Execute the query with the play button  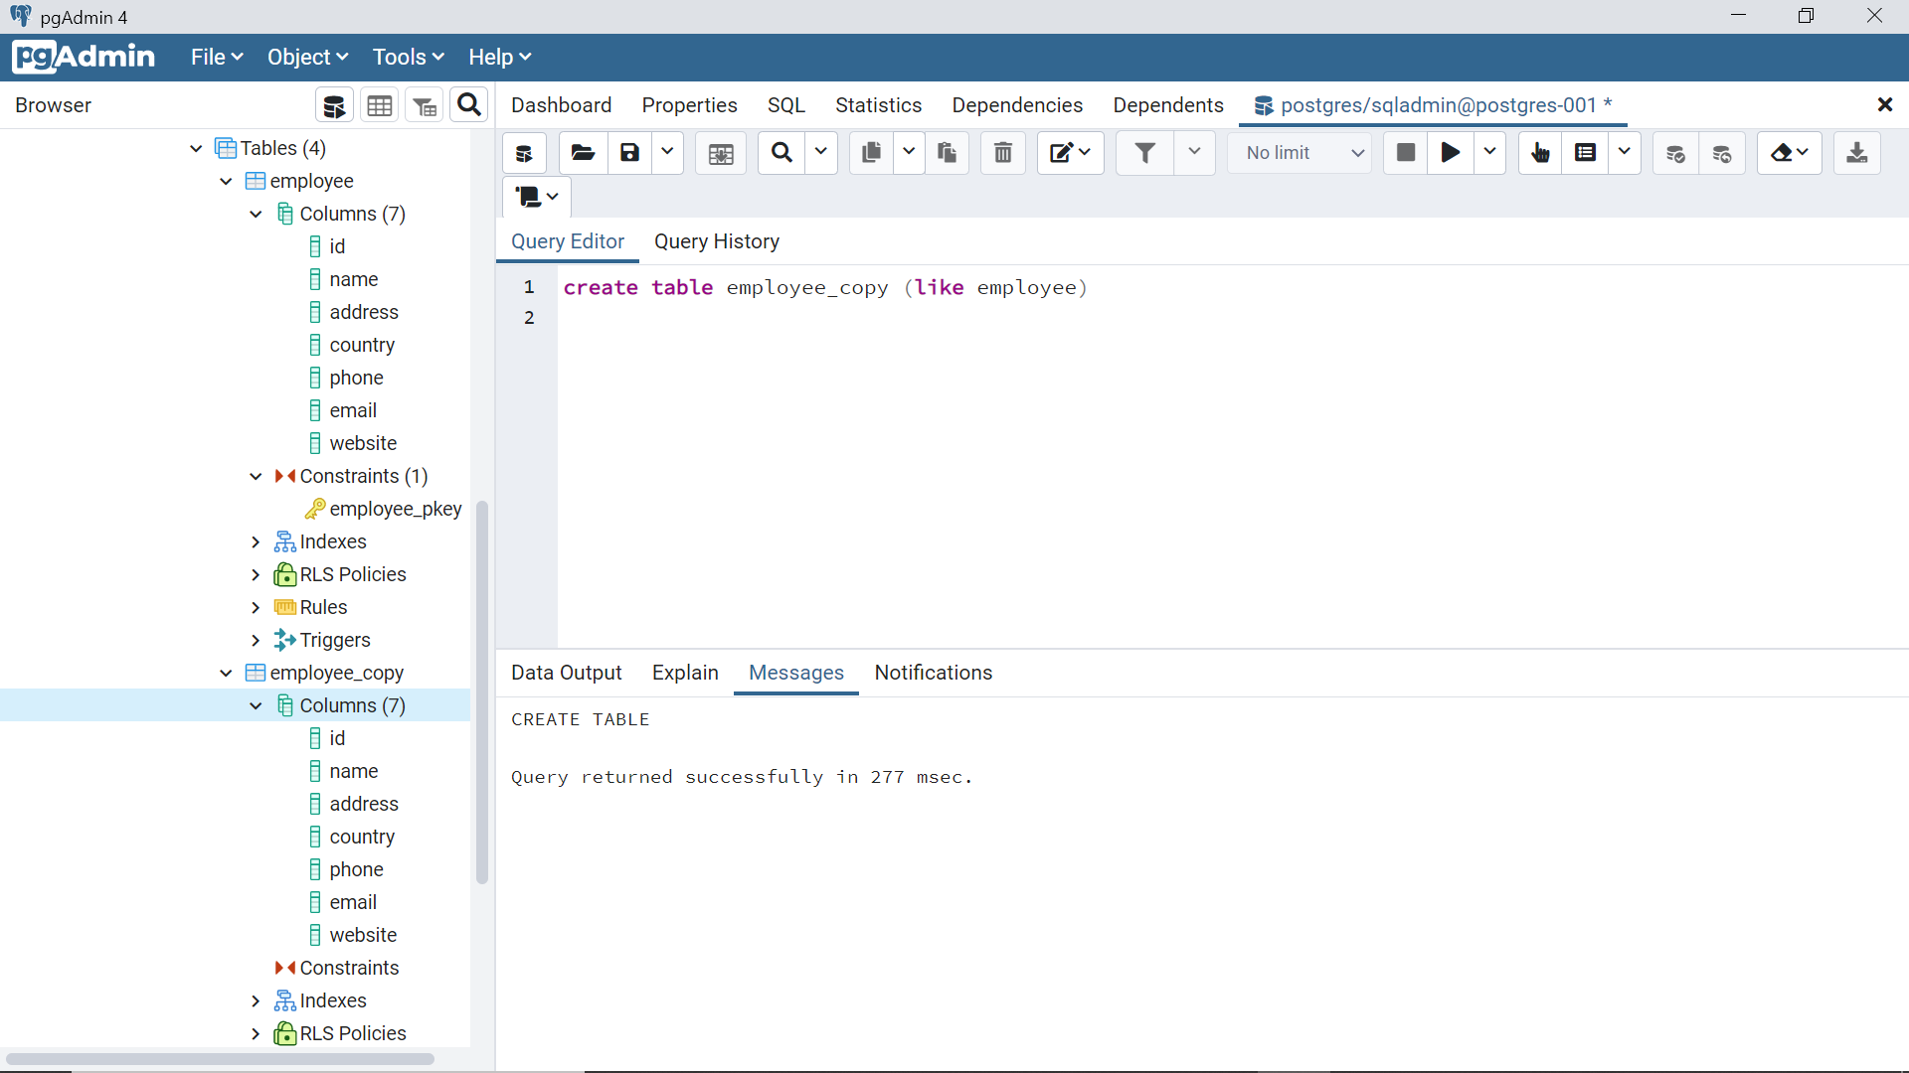pyautogui.click(x=1450, y=153)
